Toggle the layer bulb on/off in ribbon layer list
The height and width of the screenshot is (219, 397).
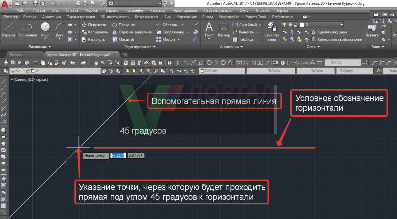(x=284, y=25)
